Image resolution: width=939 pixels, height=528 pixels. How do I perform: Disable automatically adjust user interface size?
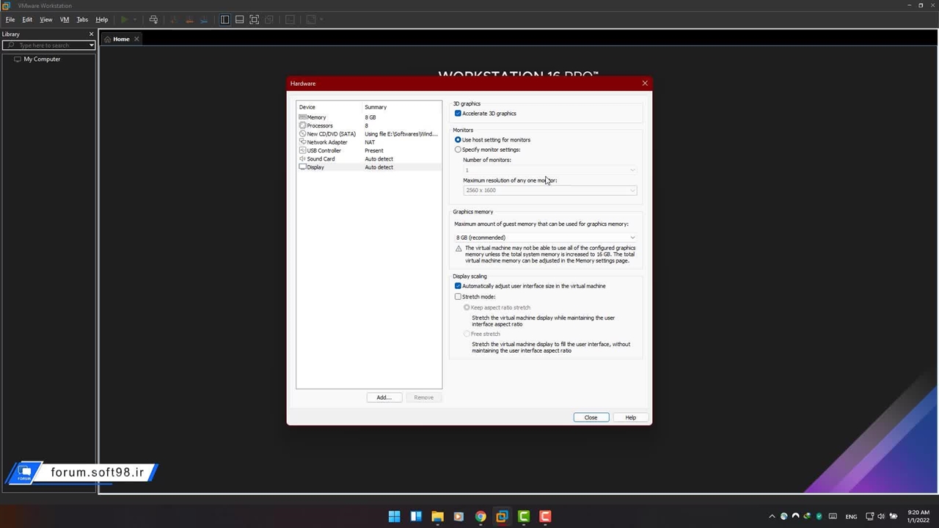tap(458, 286)
